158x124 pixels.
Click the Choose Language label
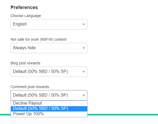[26, 16]
